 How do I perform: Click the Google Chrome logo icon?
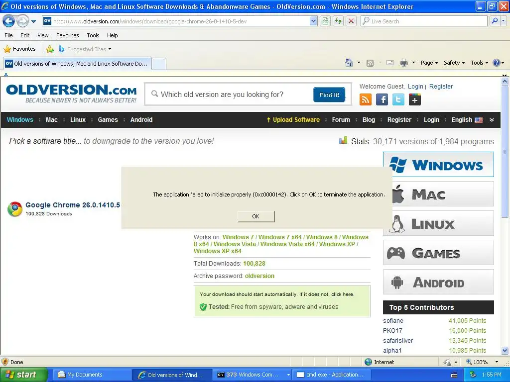click(14, 209)
